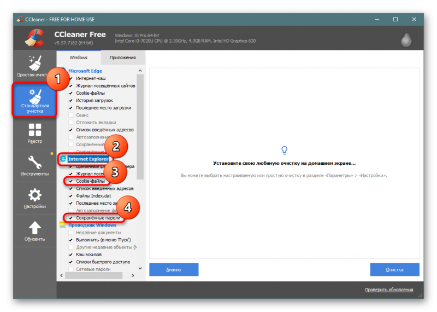Click the v5.57.7182 (64-bit) version text
Image resolution: width=437 pixels, height=312 pixels.
(x=74, y=43)
